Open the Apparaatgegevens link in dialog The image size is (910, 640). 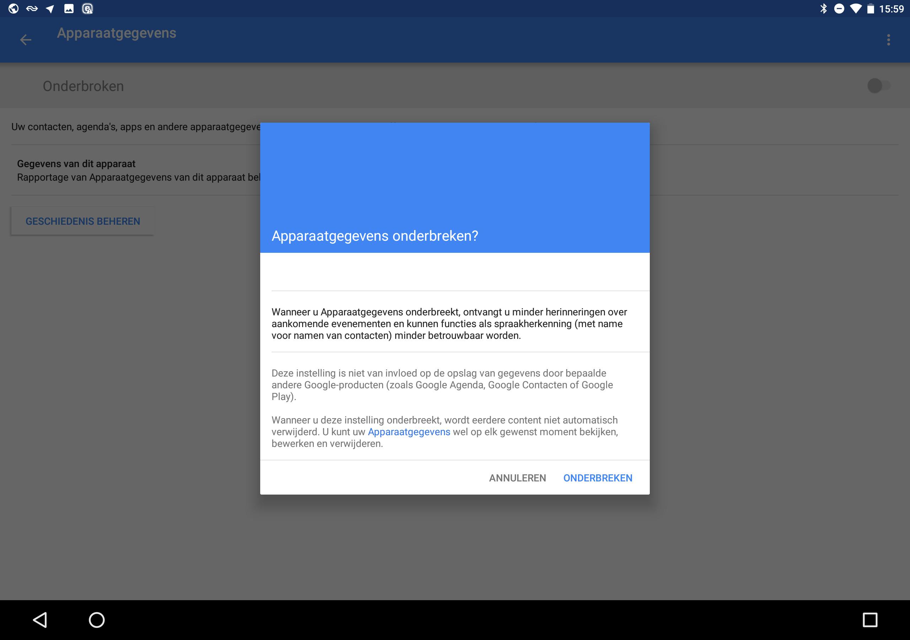pyautogui.click(x=409, y=432)
